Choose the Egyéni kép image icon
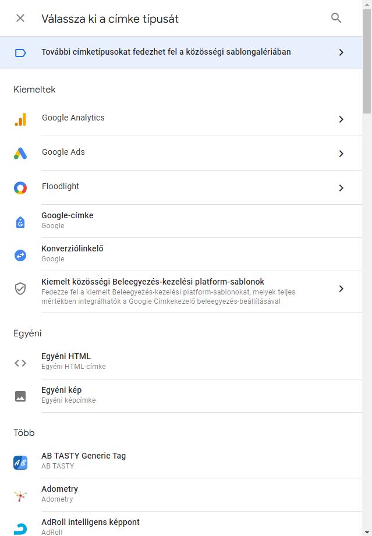 coord(20,396)
